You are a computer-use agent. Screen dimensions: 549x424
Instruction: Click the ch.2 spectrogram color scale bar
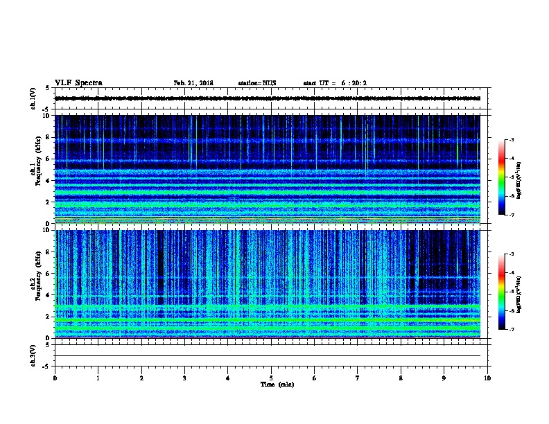point(501,292)
